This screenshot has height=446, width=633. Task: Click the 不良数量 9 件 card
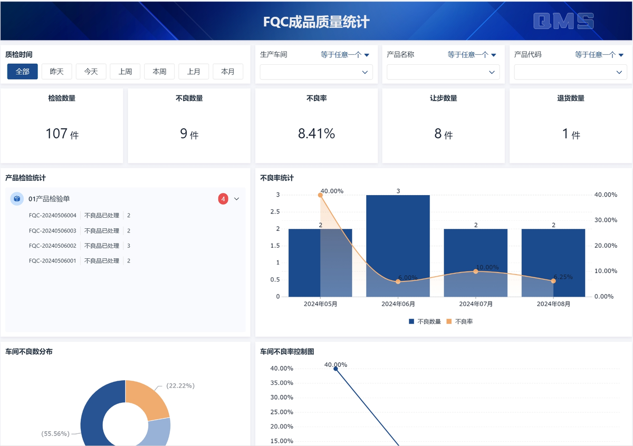point(189,125)
